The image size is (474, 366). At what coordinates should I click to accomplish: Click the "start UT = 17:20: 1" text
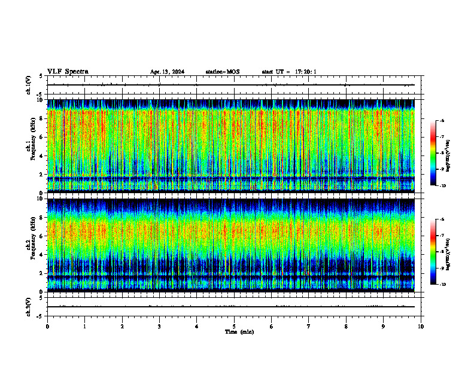pos(289,72)
